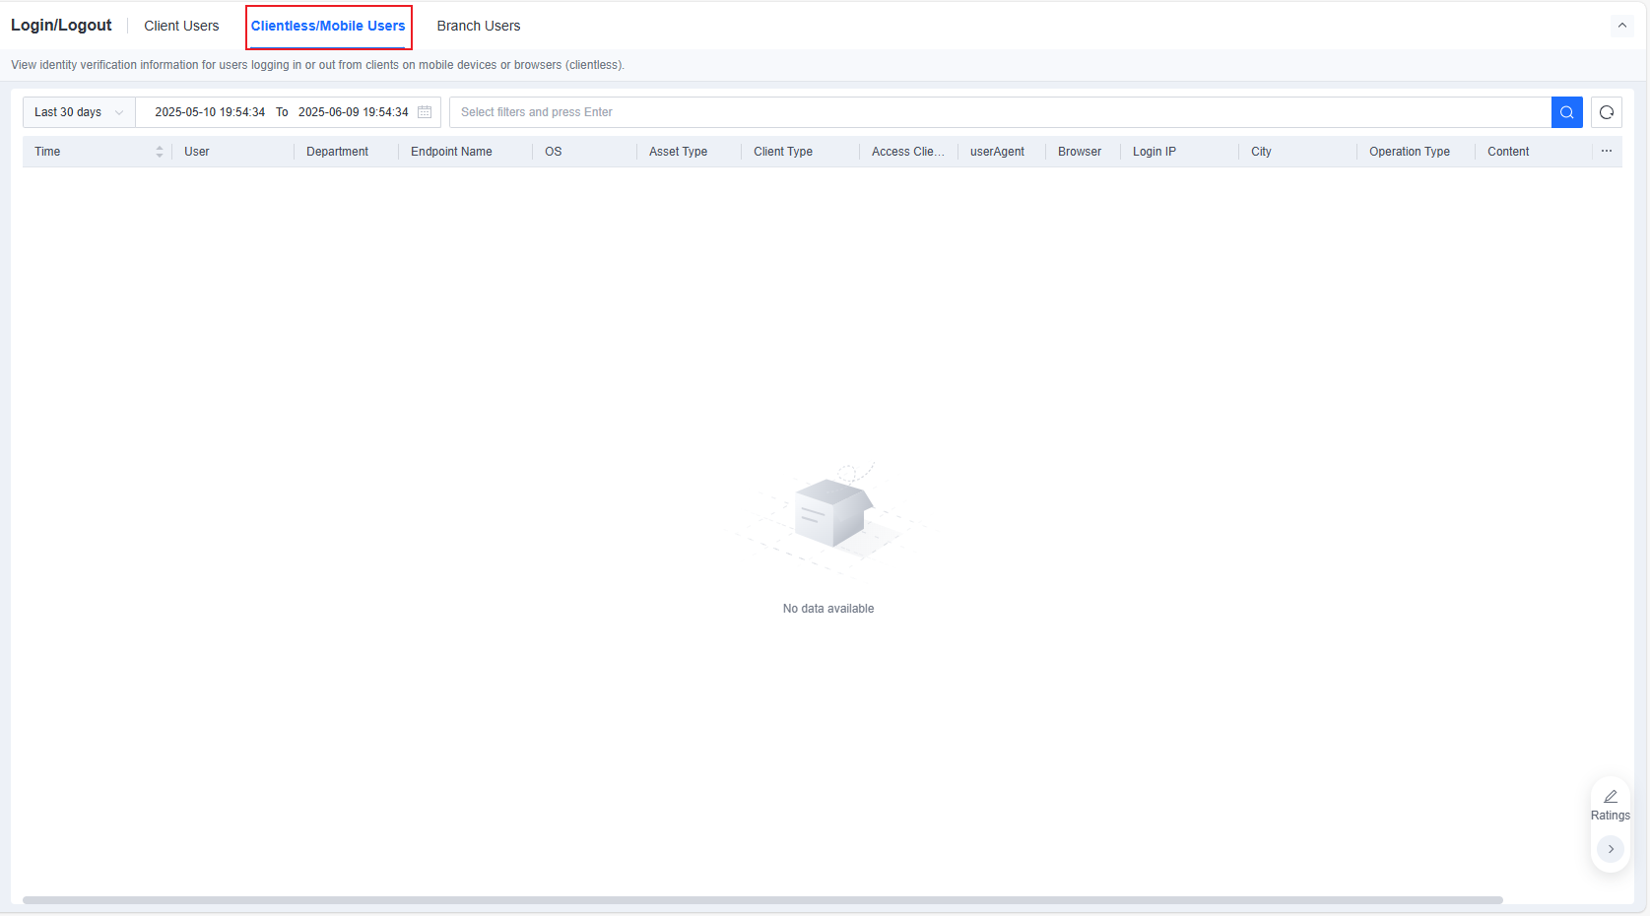This screenshot has height=916, width=1650.
Task: Click the User column header
Action: (x=197, y=152)
